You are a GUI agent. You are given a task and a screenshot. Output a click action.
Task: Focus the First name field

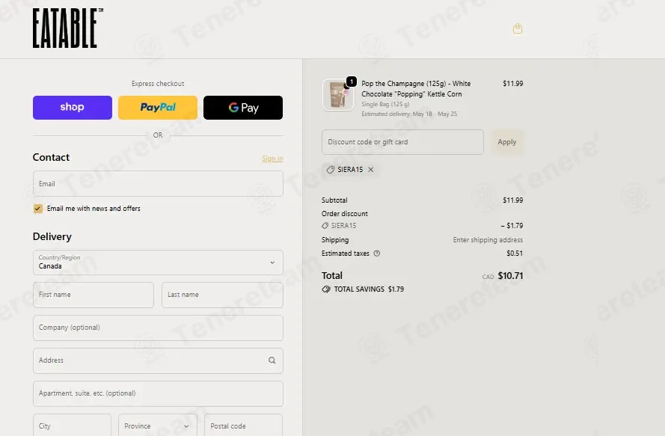(94, 295)
